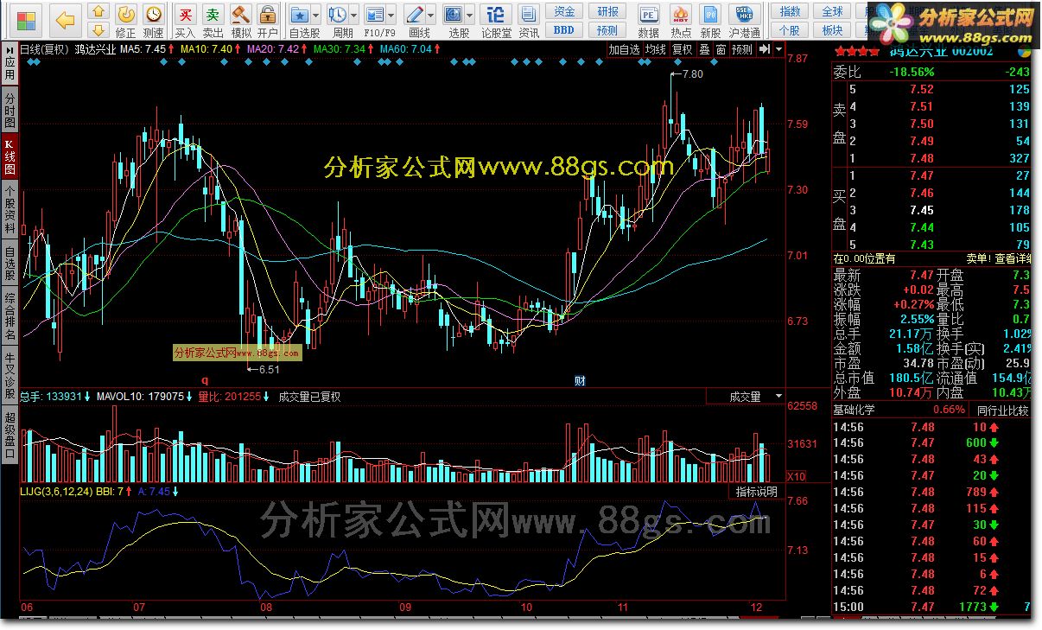Image resolution: width=1042 pixels, height=630 pixels.
Task: Toggle the 窗 window layout button
Action: 721,49
